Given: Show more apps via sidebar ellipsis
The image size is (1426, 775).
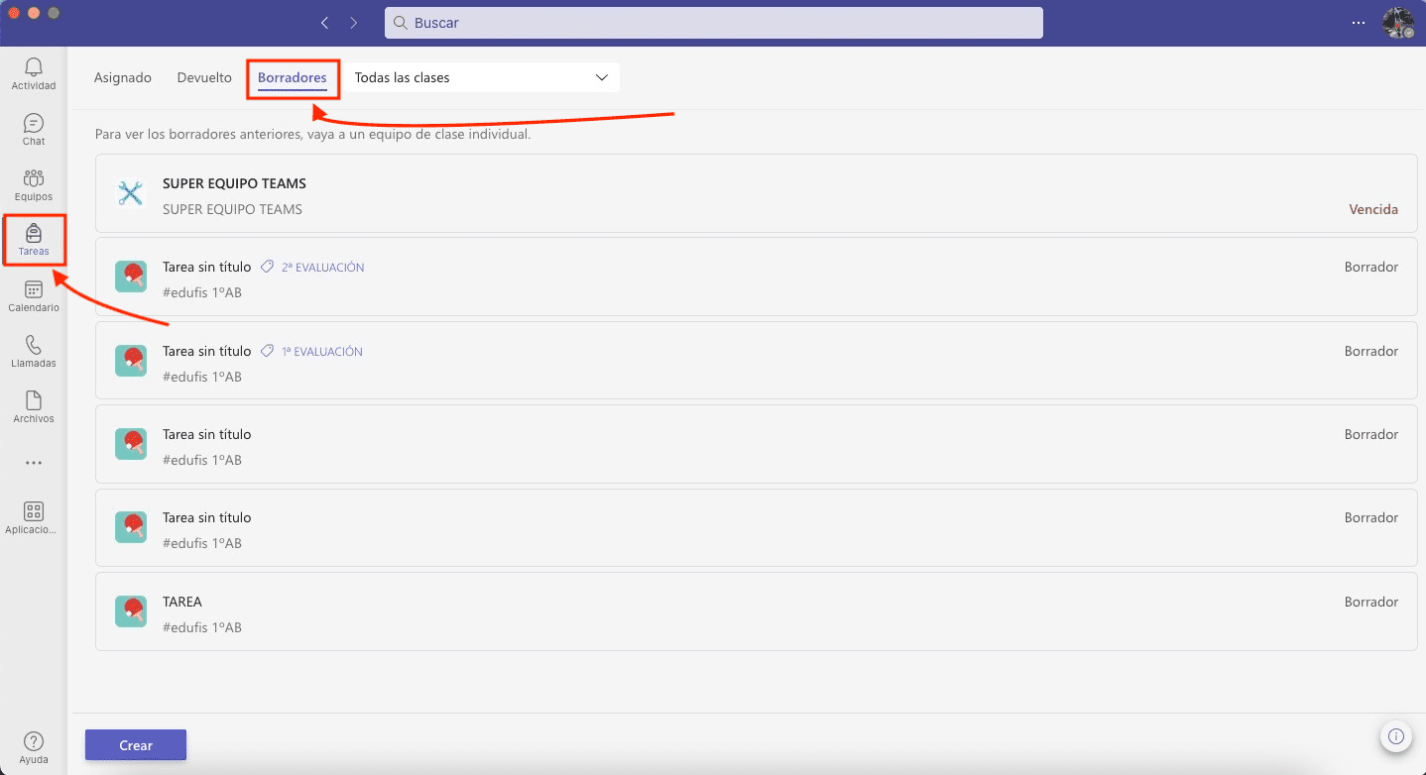Looking at the screenshot, I should tap(34, 463).
